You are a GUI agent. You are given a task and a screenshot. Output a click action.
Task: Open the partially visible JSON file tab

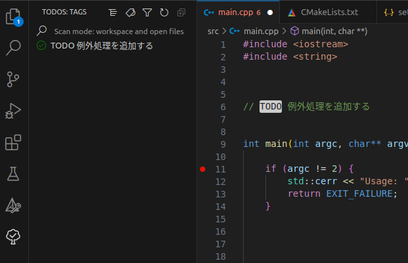tap(393, 12)
